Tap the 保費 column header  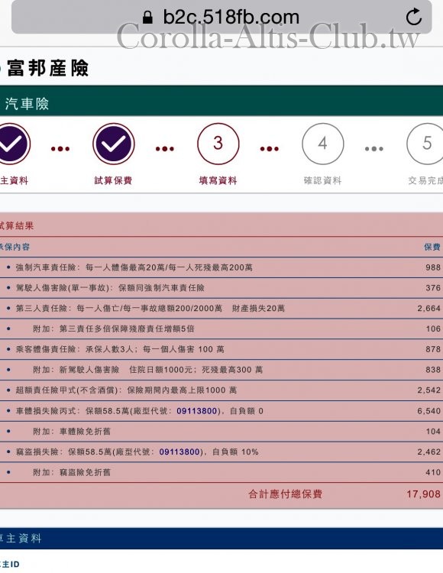[432, 247]
